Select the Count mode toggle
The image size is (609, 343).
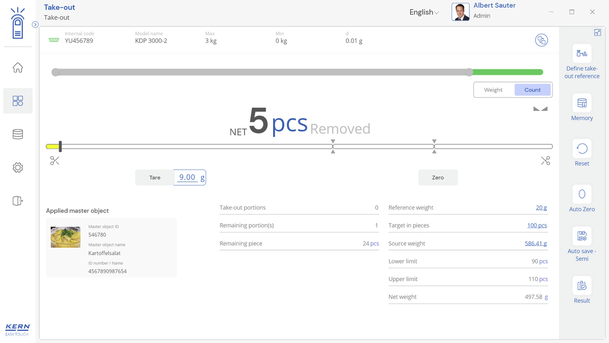tap(532, 90)
